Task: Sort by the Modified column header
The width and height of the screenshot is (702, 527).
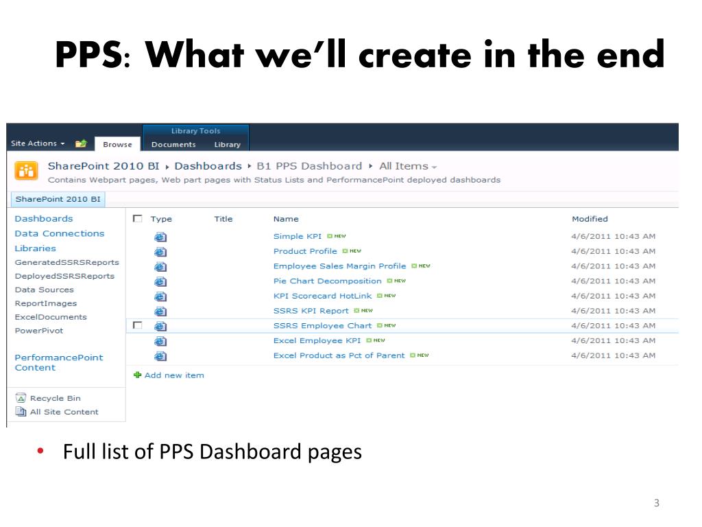Action: tap(590, 219)
